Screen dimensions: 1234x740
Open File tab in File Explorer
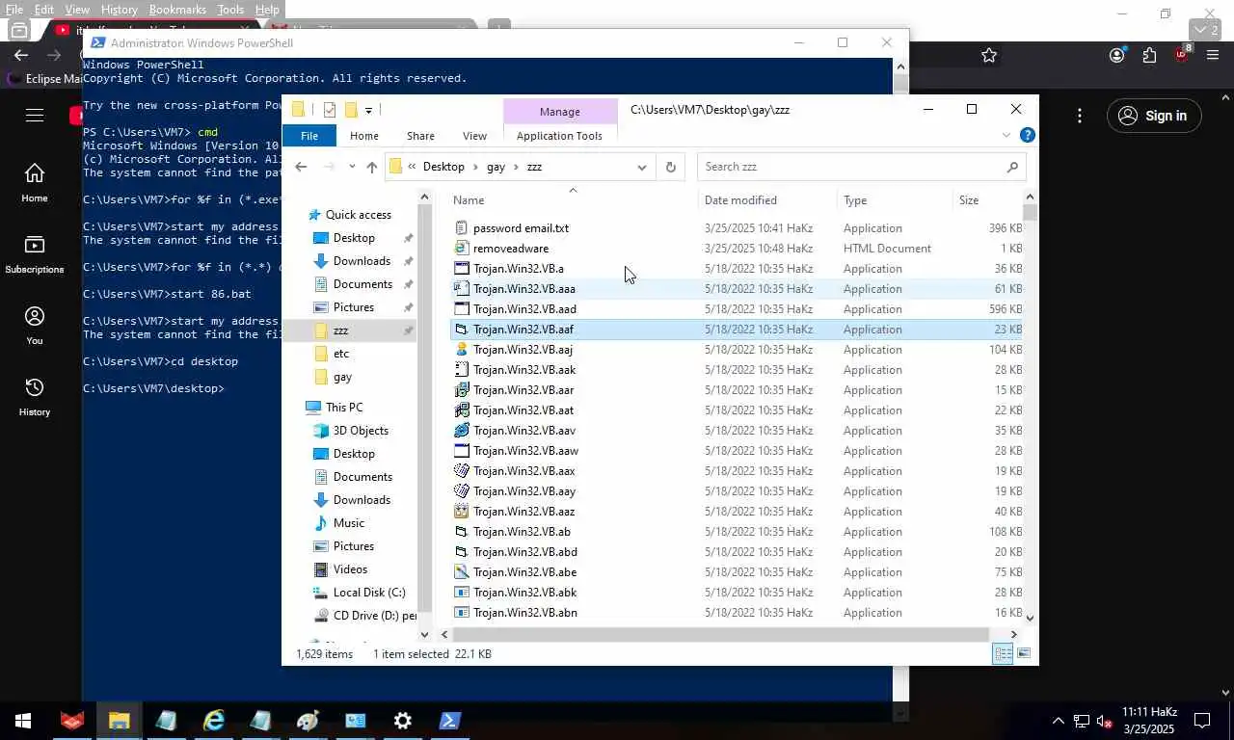(x=309, y=136)
